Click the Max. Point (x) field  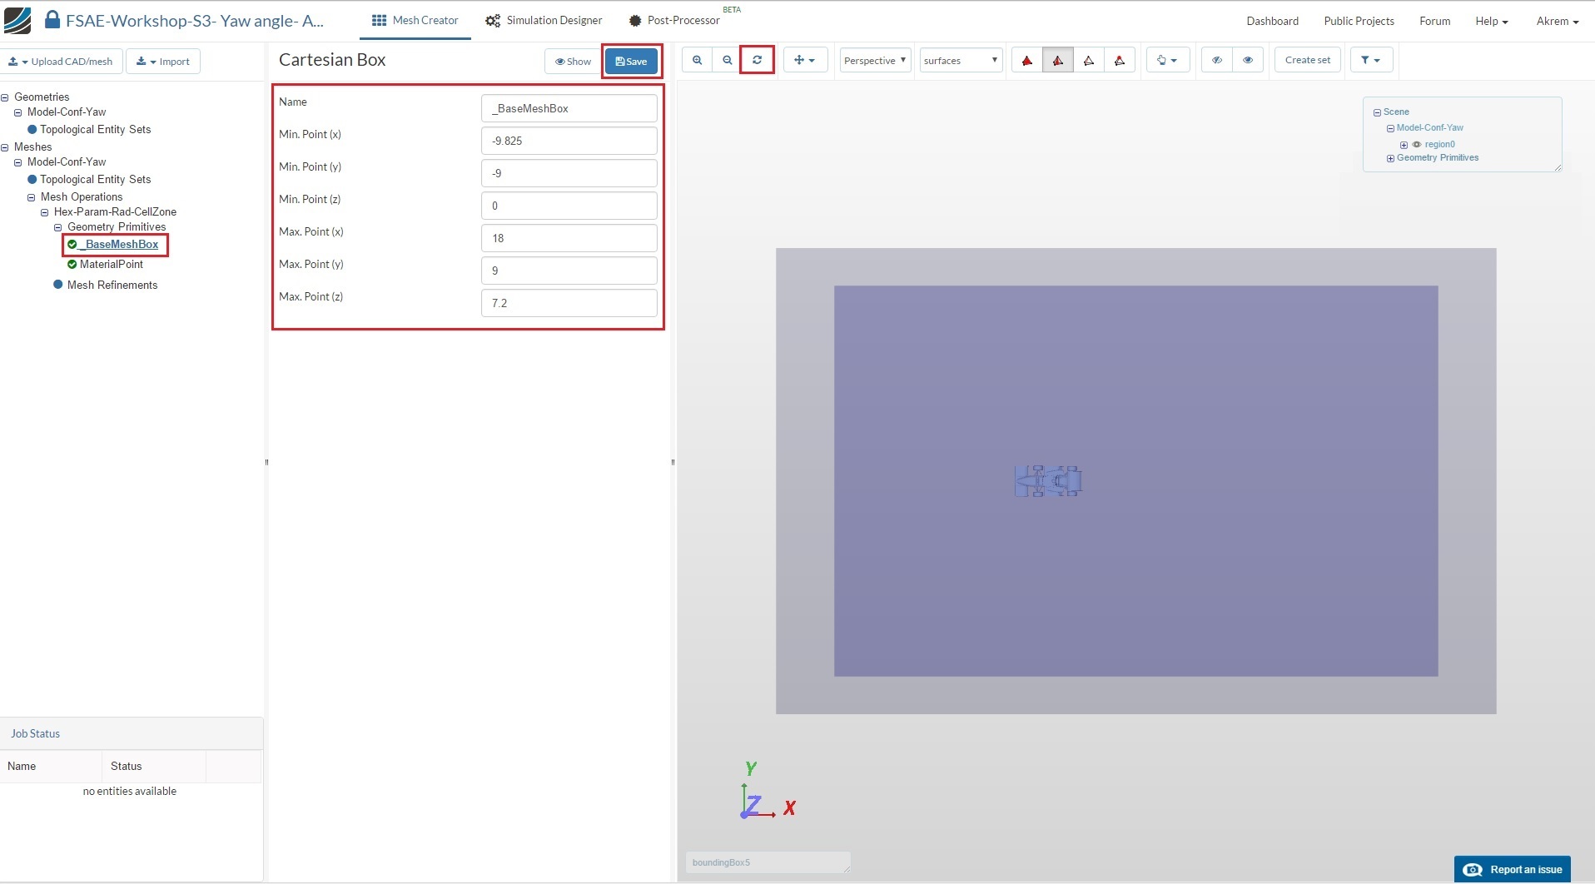569,238
